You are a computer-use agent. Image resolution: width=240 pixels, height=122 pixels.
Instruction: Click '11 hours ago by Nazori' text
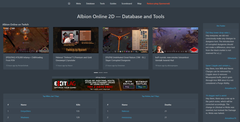(x=64, y=65)
